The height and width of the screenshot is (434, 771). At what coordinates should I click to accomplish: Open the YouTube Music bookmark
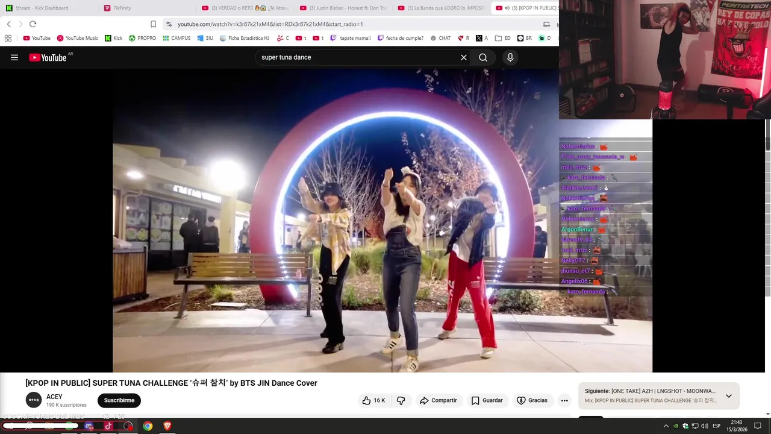77,38
